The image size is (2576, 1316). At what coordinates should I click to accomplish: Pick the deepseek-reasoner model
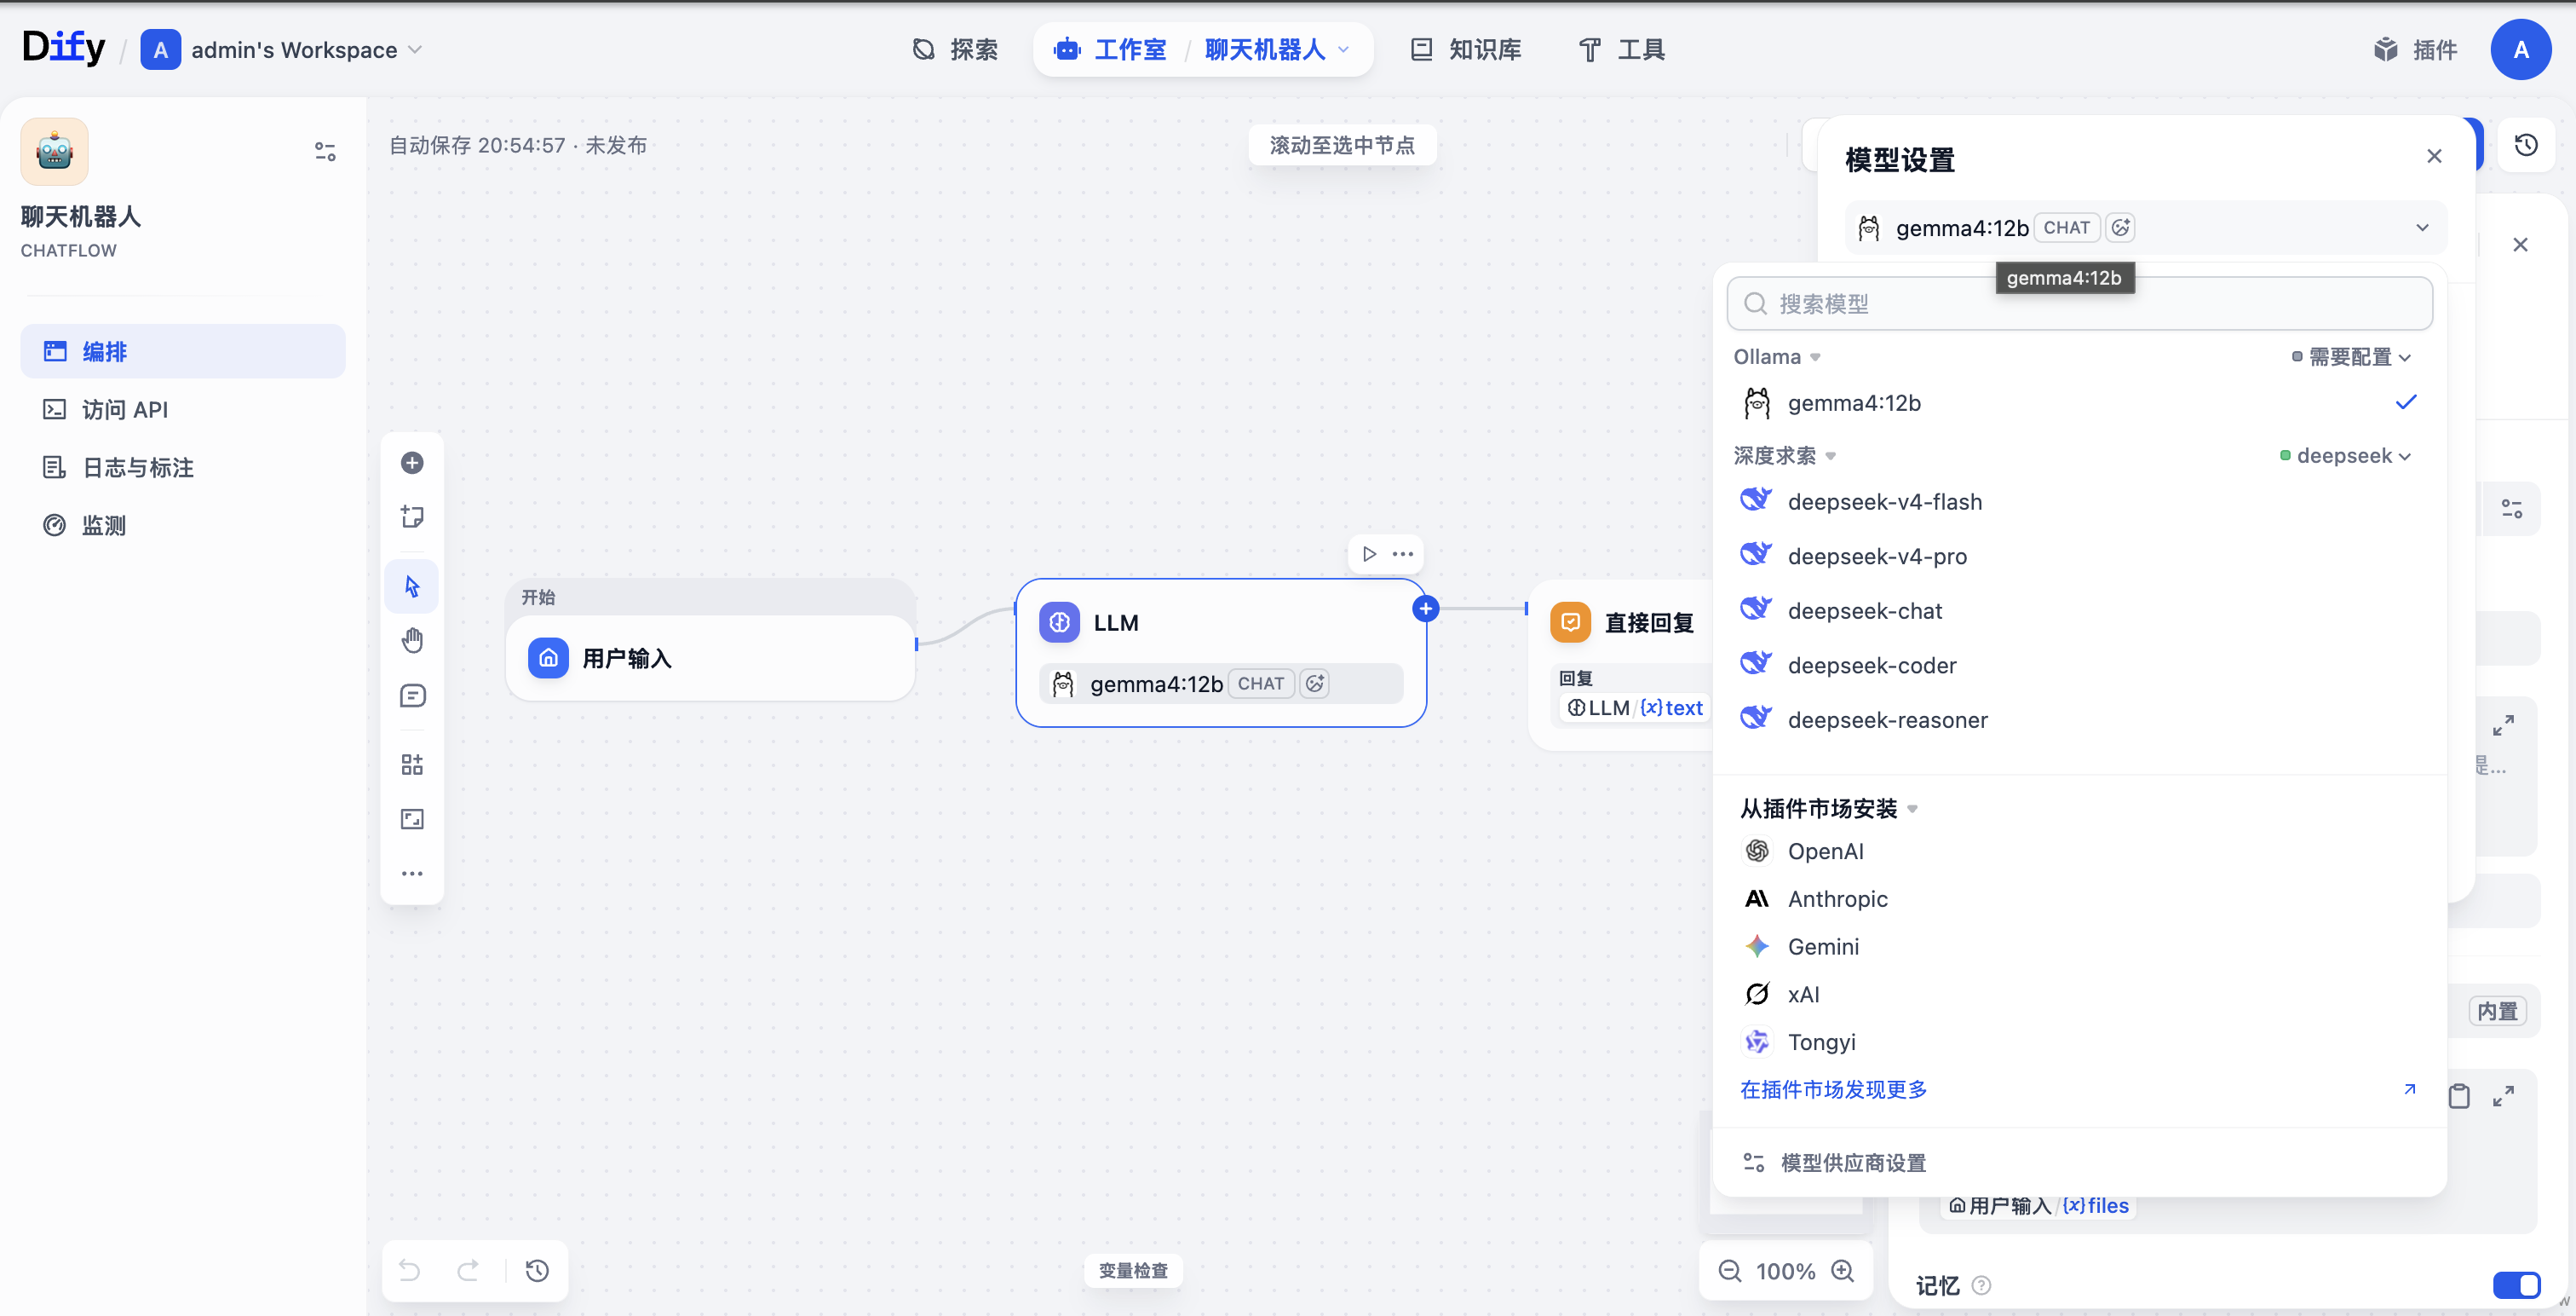(x=2079, y=719)
